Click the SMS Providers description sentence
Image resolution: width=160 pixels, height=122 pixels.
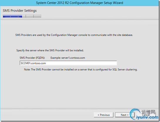click(74, 35)
